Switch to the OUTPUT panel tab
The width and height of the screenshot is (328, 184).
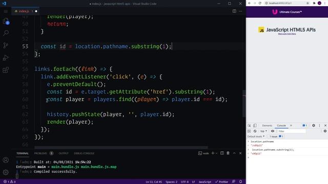point(64,153)
